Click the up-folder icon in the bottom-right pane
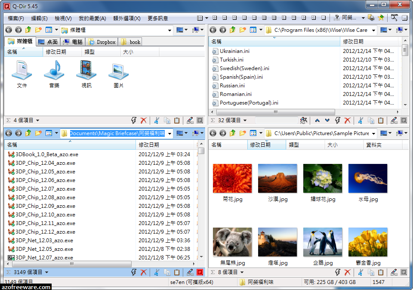The height and width of the screenshot is (290, 413). pos(233,133)
